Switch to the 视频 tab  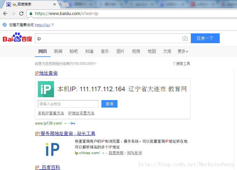[x=136, y=51]
